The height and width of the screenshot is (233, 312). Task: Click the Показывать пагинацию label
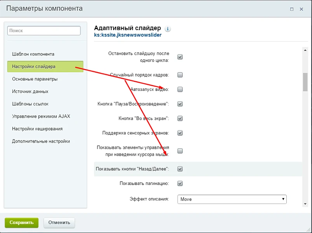click(x=144, y=184)
